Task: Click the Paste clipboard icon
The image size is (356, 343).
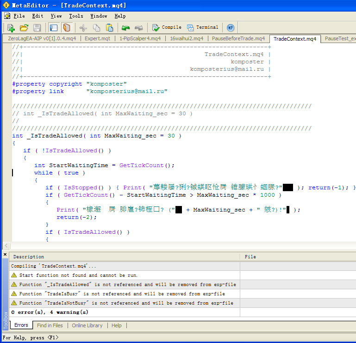Action: [x=109, y=28]
